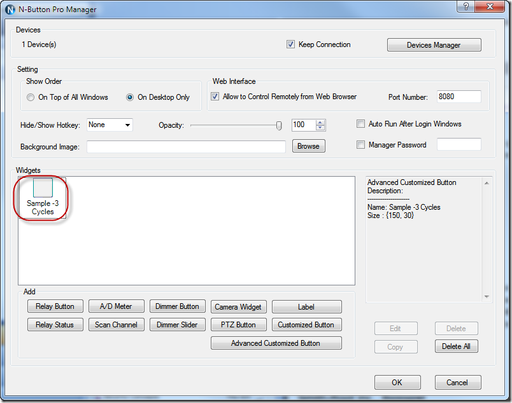Click the 'Size : {150, 30}' text
The height and width of the screenshot is (403, 512).
point(390,215)
